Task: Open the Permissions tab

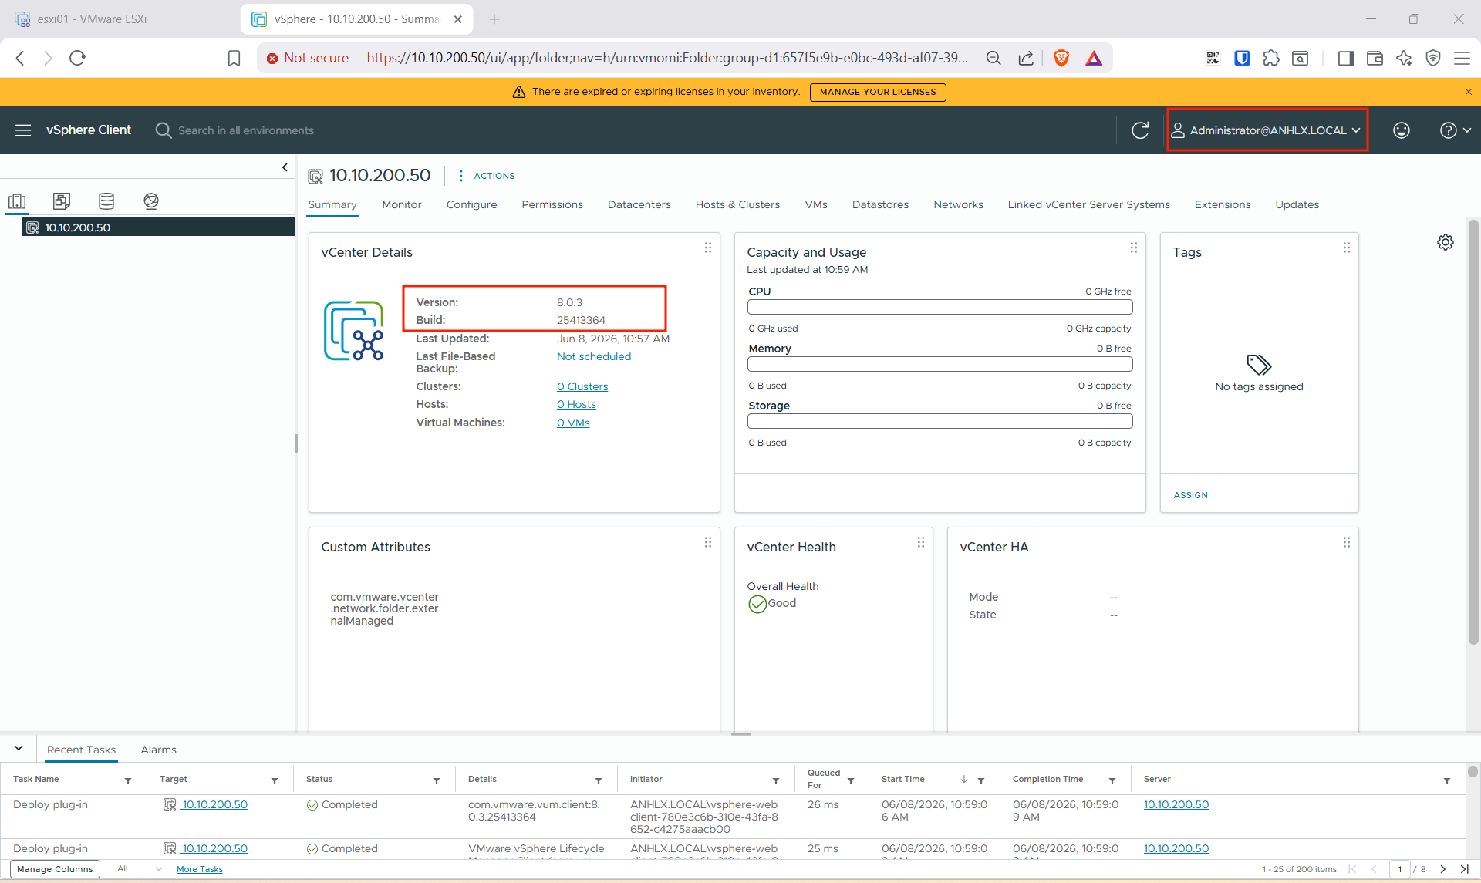Action: click(552, 204)
